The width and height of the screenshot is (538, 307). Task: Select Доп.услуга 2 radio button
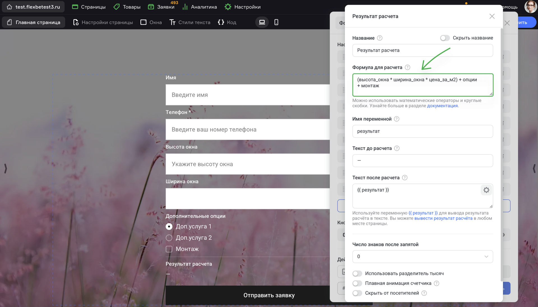pyautogui.click(x=169, y=238)
